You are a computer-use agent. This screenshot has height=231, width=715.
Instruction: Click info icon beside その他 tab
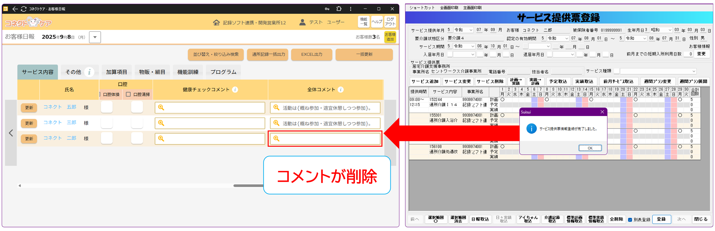click(x=89, y=72)
